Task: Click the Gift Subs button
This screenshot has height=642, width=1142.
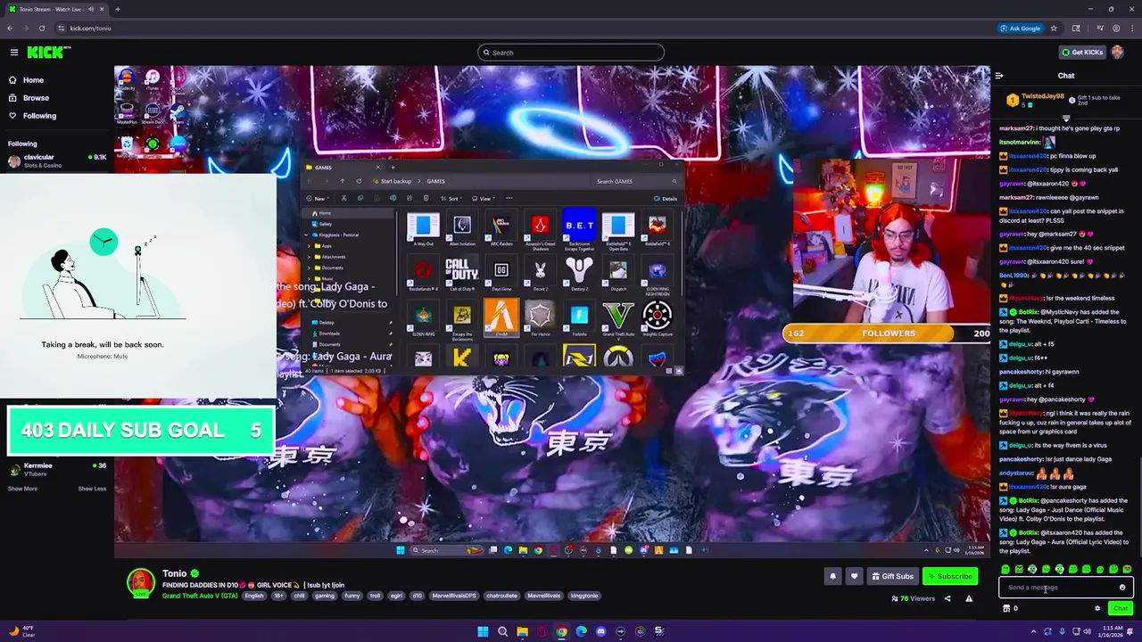Action: point(892,576)
